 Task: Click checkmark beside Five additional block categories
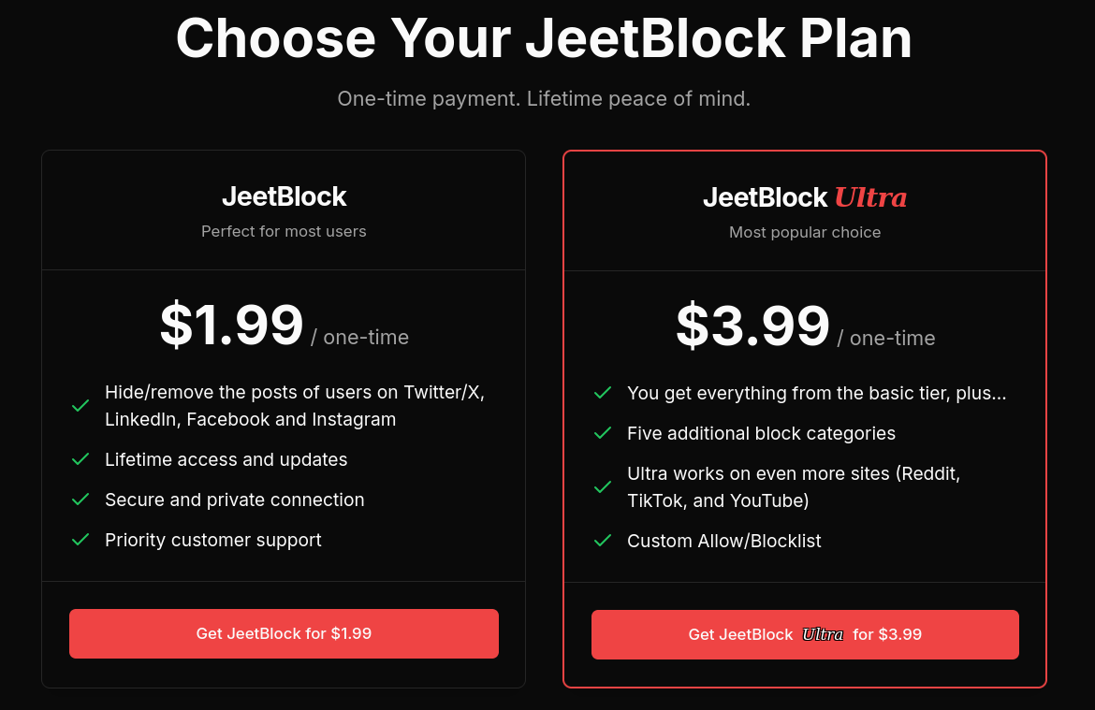[603, 433]
